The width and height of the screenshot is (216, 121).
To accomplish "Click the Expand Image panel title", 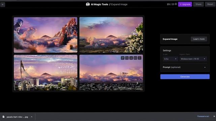I will click(170, 39).
